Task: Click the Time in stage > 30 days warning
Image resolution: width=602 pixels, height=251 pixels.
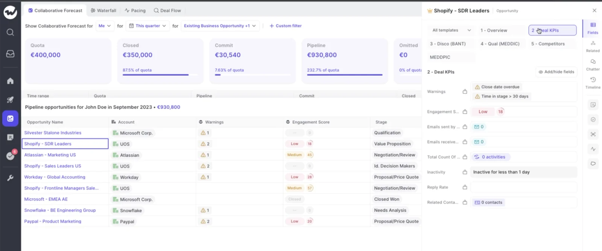Action: 502,96
